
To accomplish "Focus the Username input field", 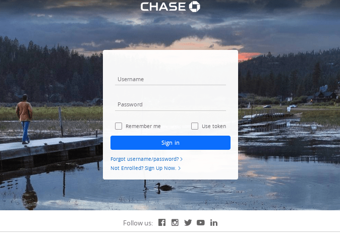I will 171,79.
